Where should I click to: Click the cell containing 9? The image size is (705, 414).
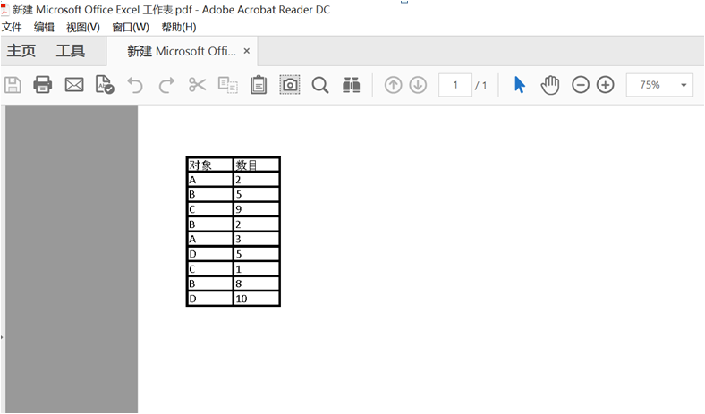pos(256,209)
